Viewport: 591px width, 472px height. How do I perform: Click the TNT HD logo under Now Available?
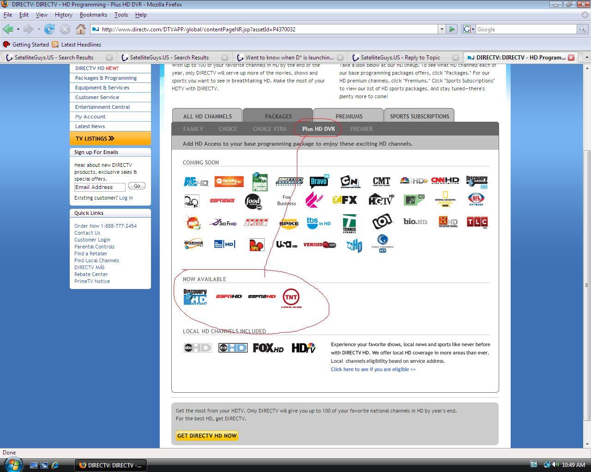pos(291,298)
